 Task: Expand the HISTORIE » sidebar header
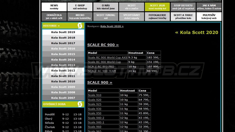(x=52, y=26)
